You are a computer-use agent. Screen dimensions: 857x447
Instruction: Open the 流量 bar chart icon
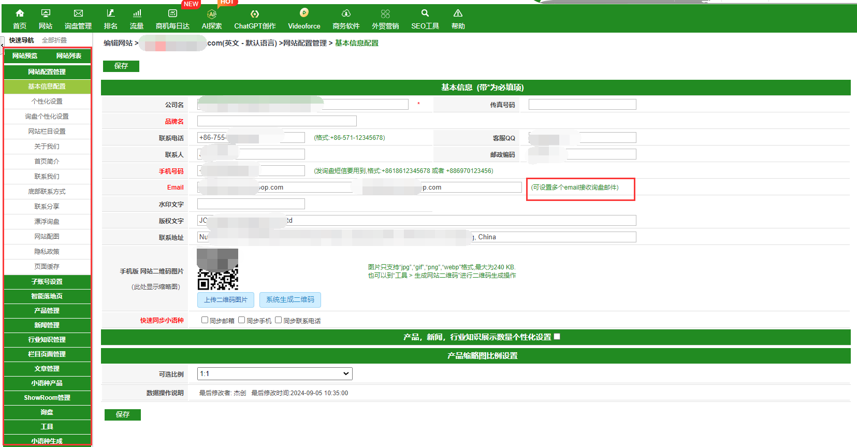click(x=137, y=13)
